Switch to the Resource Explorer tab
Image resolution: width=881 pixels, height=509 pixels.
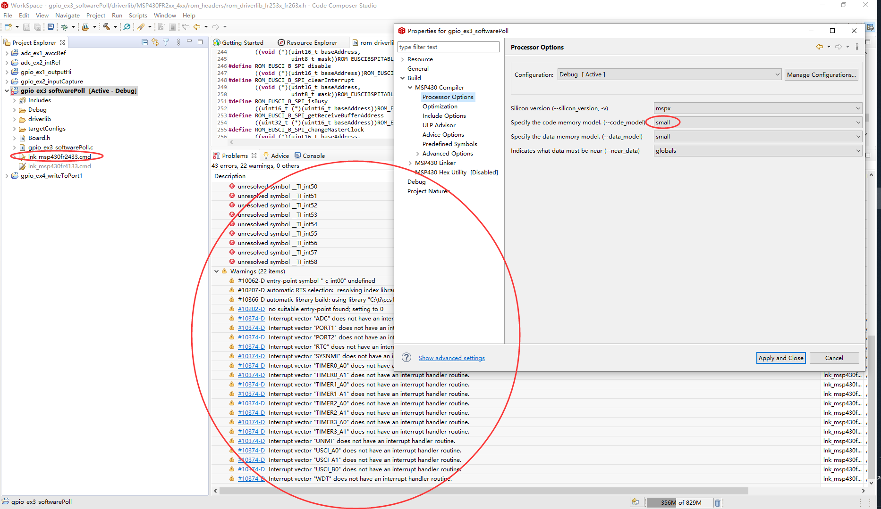[307, 42]
